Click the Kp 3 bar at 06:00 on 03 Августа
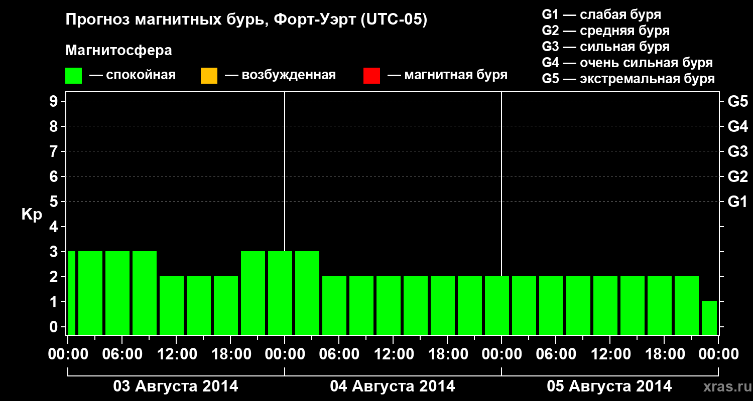753x401 pixels. (117, 293)
